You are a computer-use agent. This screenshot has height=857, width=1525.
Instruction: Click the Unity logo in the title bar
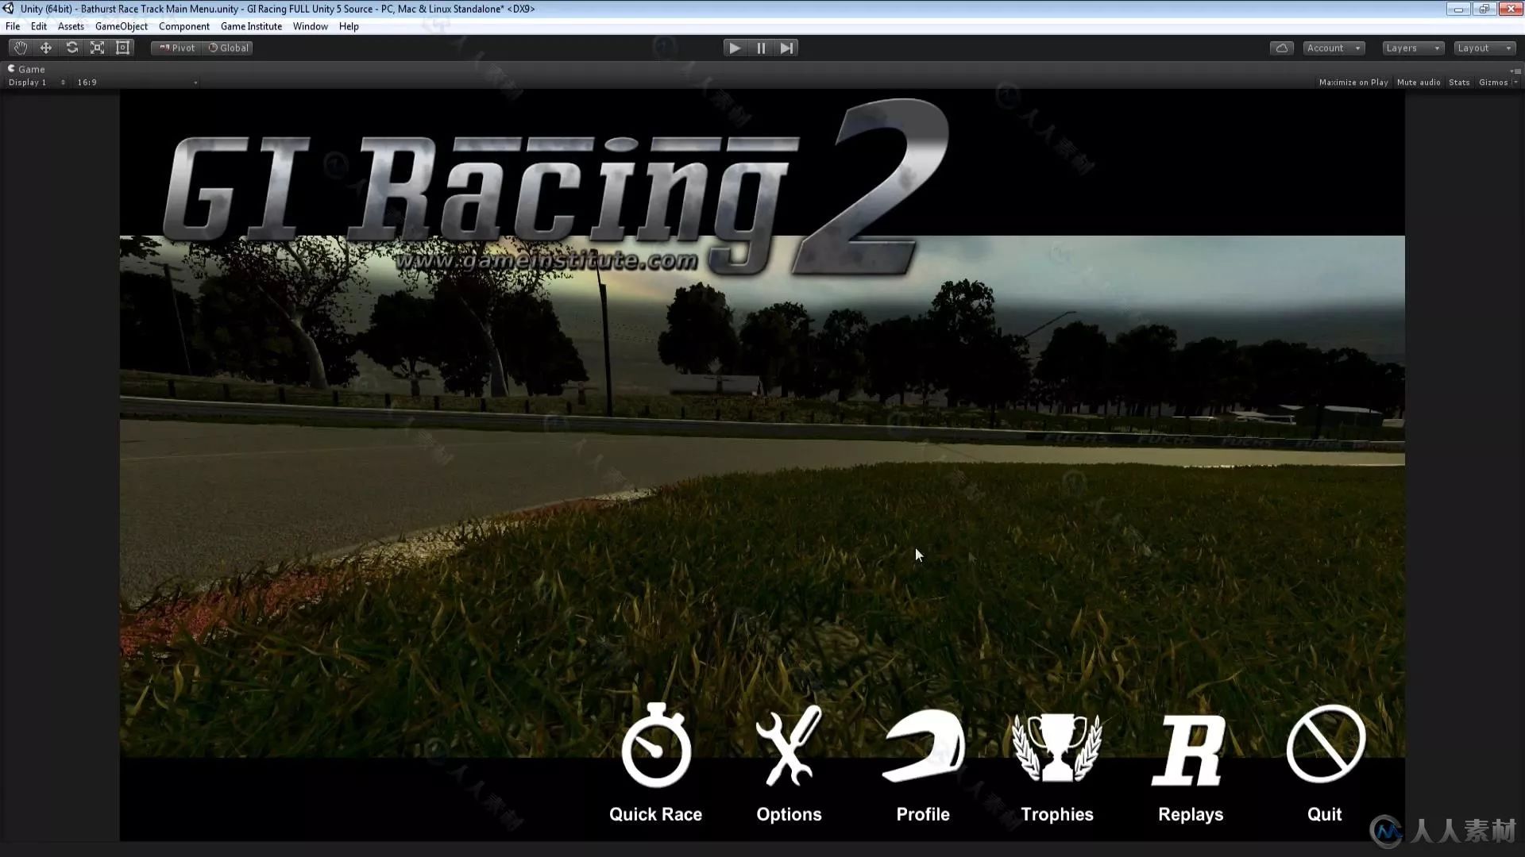click(9, 9)
